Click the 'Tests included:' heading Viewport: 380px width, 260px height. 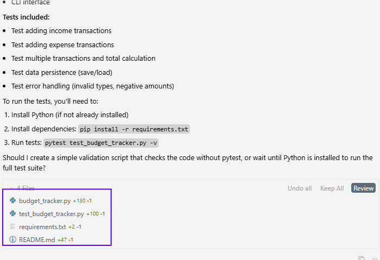tap(26, 17)
